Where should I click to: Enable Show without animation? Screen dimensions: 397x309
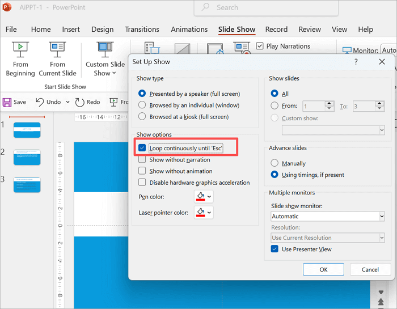pyautogui.click(x=142, y=171)
